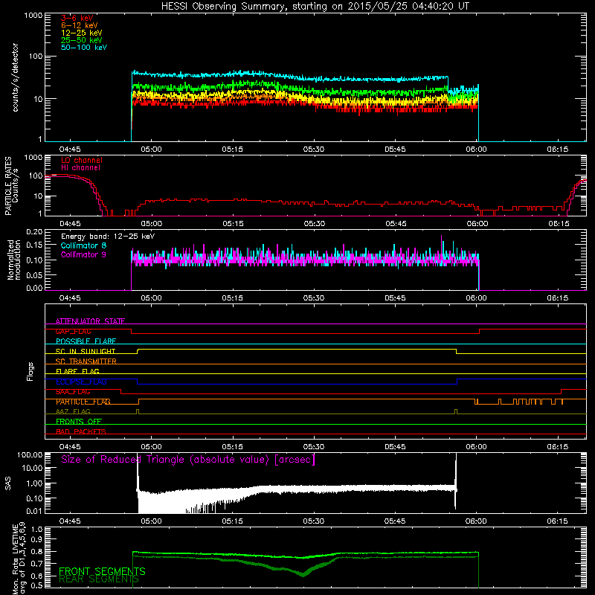
Task: Select the 3-6 keV legend label
Action: pyautogui.click(x=77, y=18)
